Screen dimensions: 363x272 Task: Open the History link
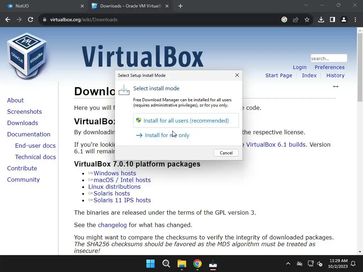click(x=335, y=75)
